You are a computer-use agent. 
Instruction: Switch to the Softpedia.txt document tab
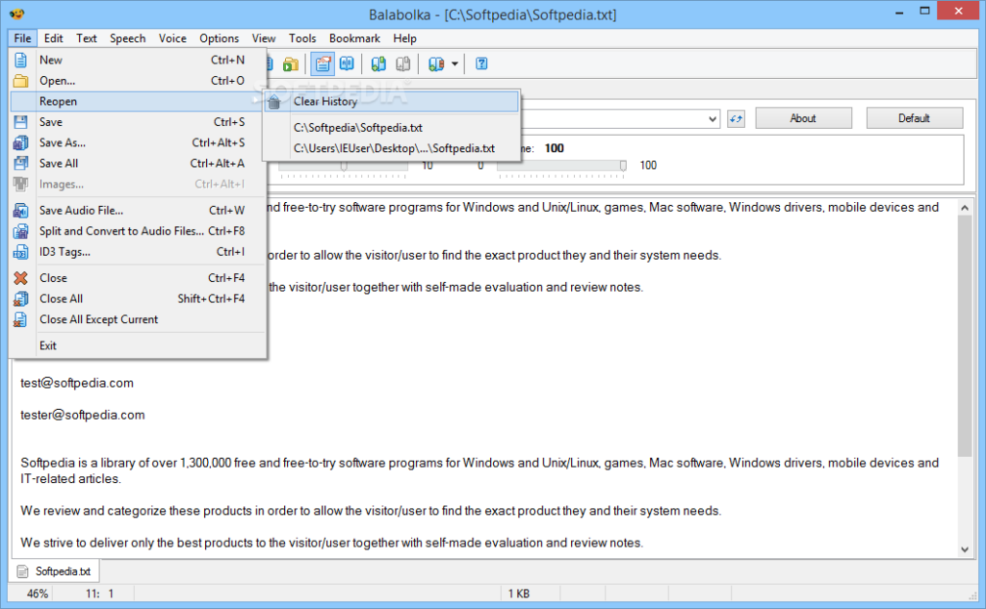click(55, 571)
